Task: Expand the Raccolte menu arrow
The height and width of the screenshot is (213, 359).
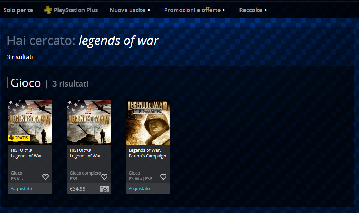Action: tap(266, 10)
